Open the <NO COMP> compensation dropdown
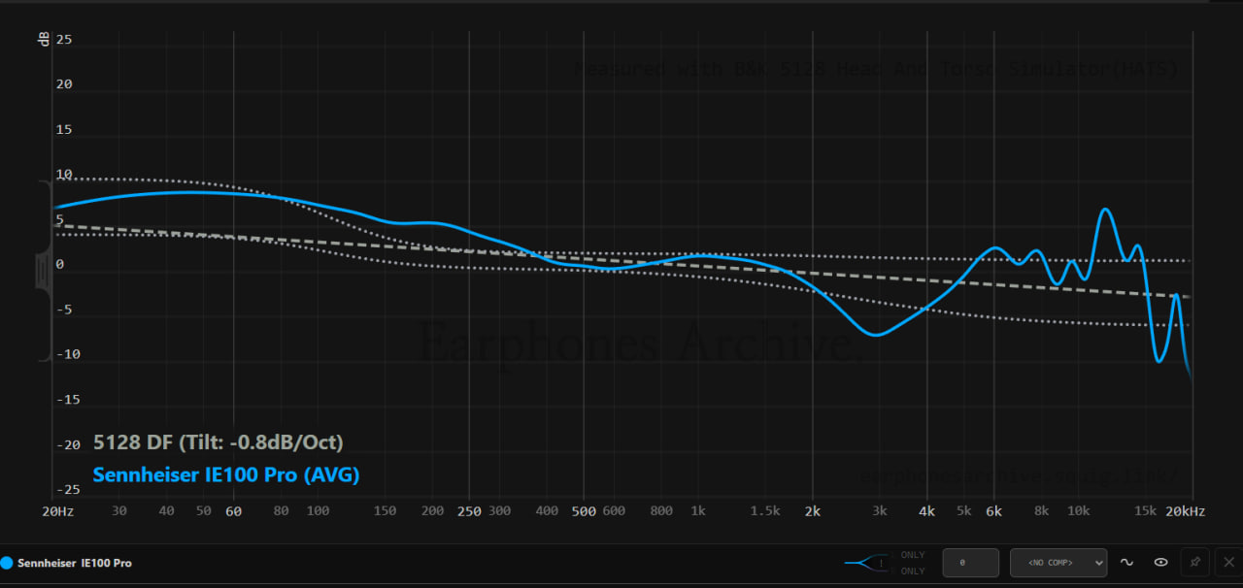Screen dimensions: 1243x588 point(1058,563)
